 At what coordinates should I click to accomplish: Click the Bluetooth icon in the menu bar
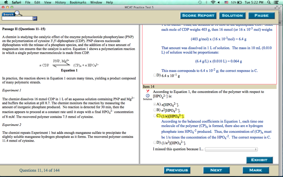(206, 2)
